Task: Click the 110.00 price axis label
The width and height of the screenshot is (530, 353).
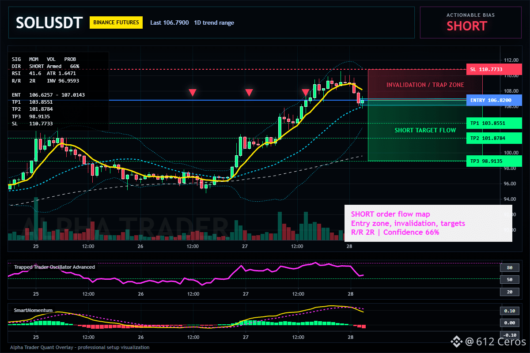Action: tap(511, 75)
